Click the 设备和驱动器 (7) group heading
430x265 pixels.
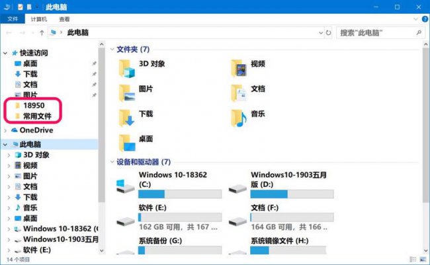click(144, 162)
